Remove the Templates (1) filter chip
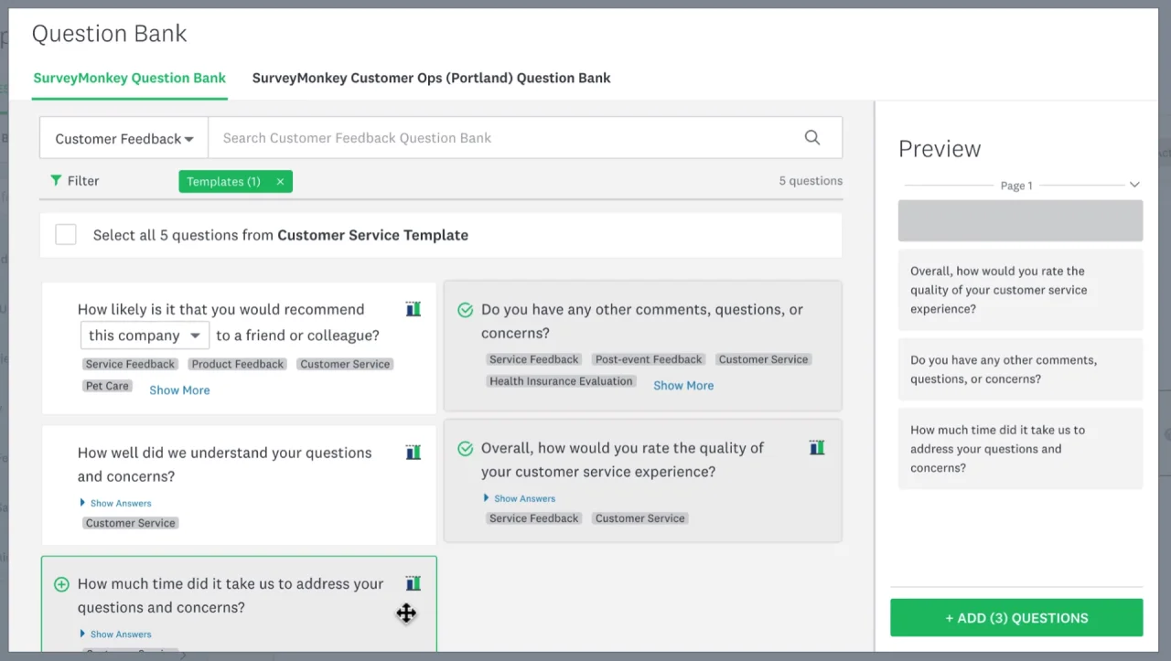This screenshot has height=661, width=1171. 280,182
